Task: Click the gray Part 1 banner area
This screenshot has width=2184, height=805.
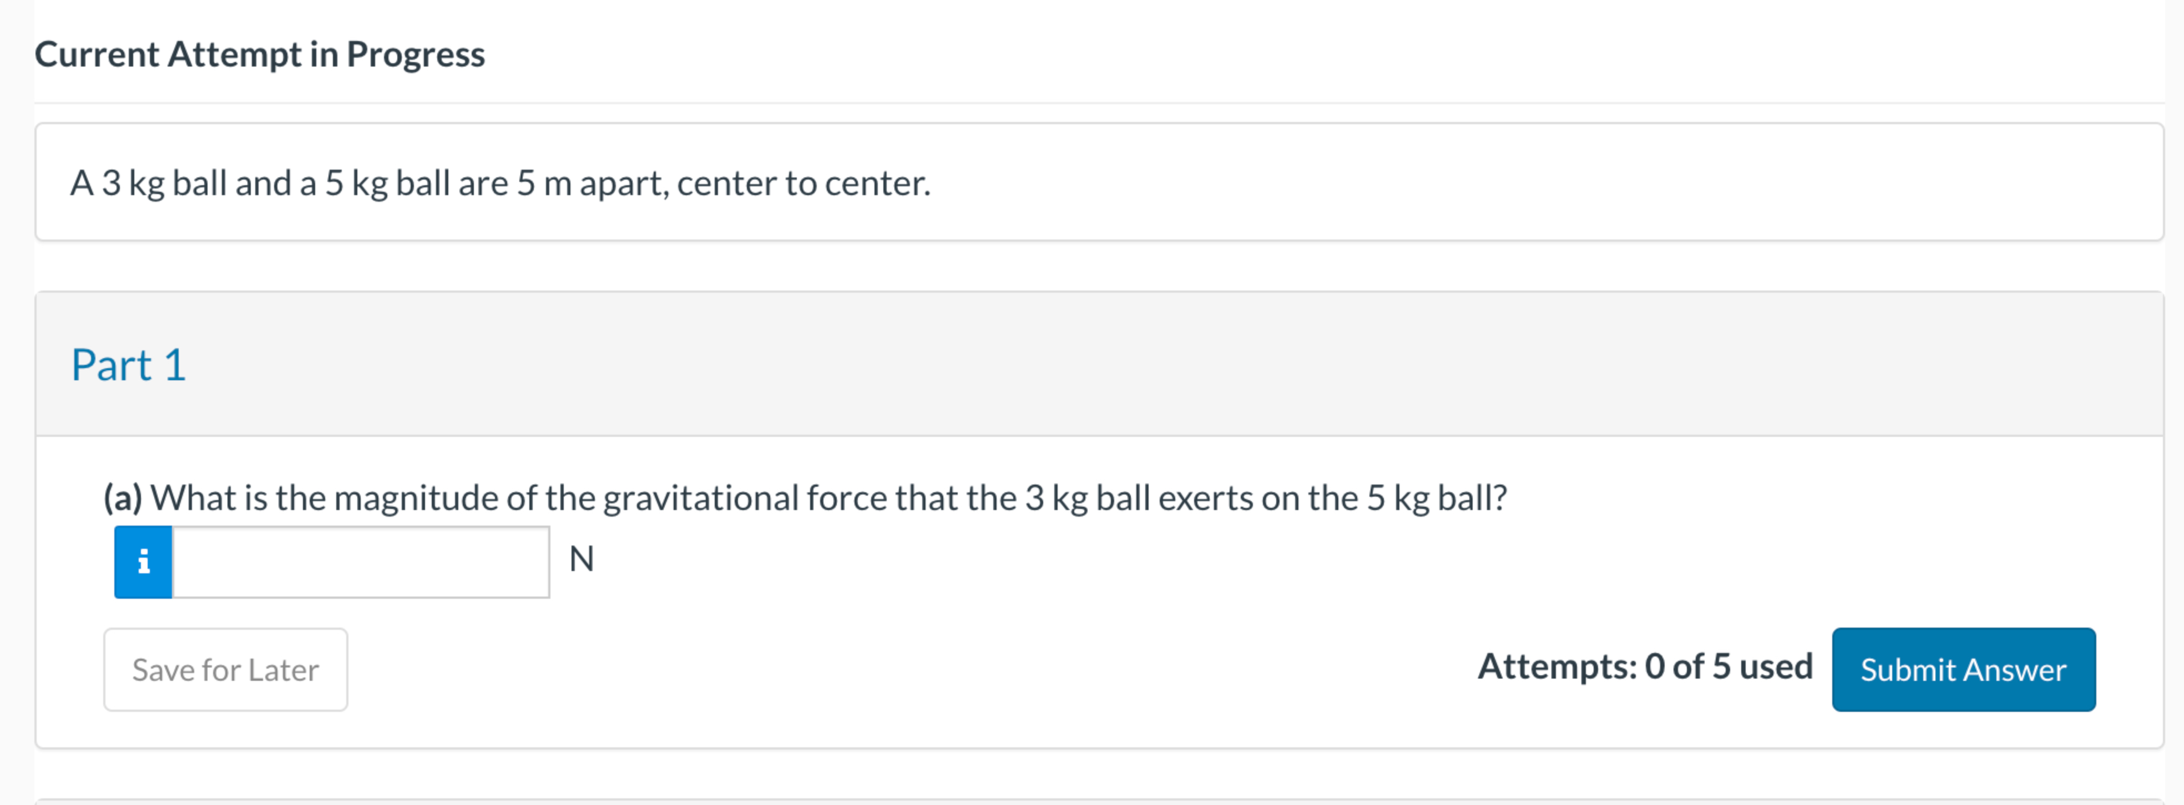Action: tap(1018, 364)
